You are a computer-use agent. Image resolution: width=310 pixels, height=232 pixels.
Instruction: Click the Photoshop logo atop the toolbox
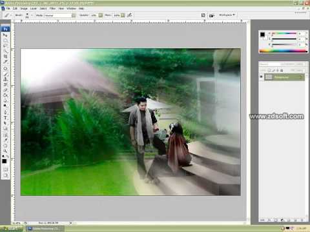[5, 29]
